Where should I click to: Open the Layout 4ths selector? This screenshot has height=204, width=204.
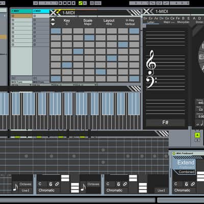[x=109, y=22]
